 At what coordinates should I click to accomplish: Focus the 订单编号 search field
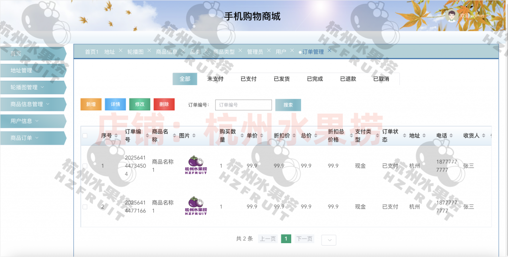tap(244, 105)
